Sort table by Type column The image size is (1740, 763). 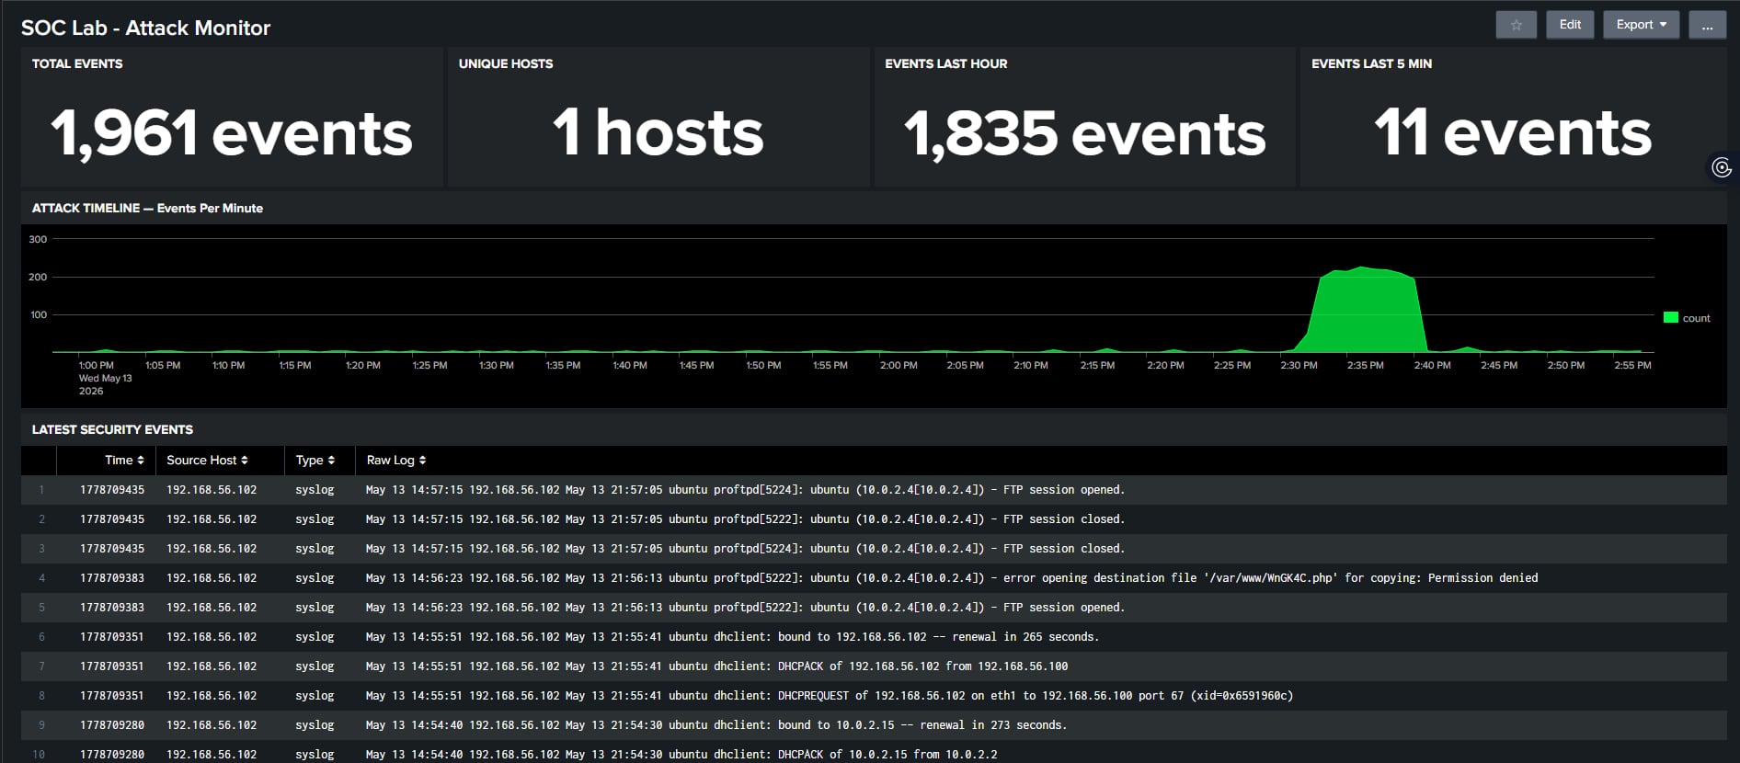[x=315, y=460]
